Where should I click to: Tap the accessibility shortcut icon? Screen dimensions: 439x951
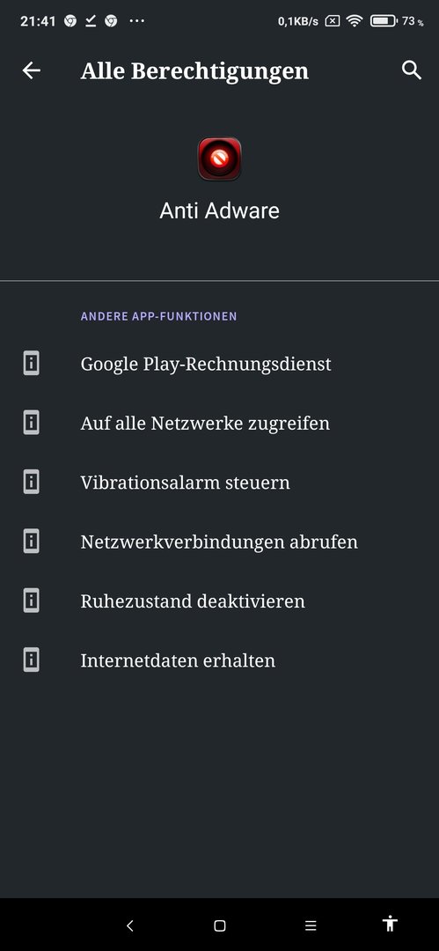coord(389,924)
